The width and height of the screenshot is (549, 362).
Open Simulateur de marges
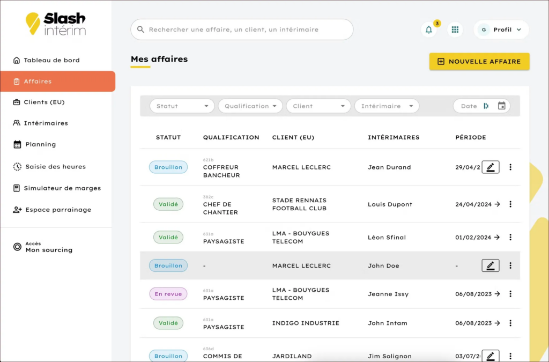[57, 188]
